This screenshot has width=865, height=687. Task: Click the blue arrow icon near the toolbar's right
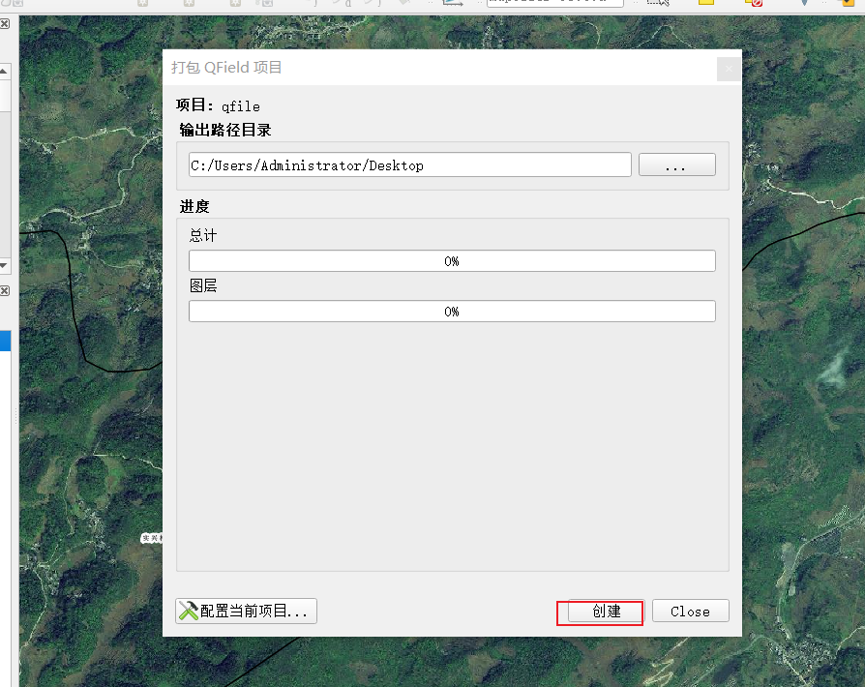click(802, 4)
